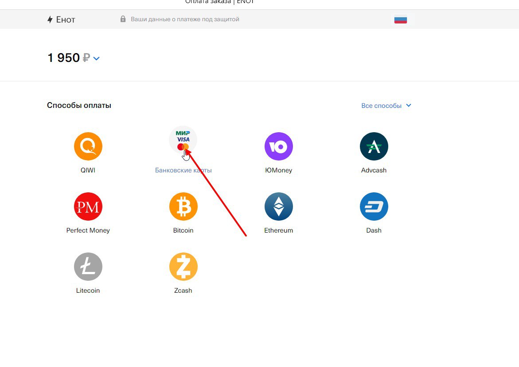Click the Russian flag language icon
This screenshot has height=367, width=519.
[x=401, y=20]
